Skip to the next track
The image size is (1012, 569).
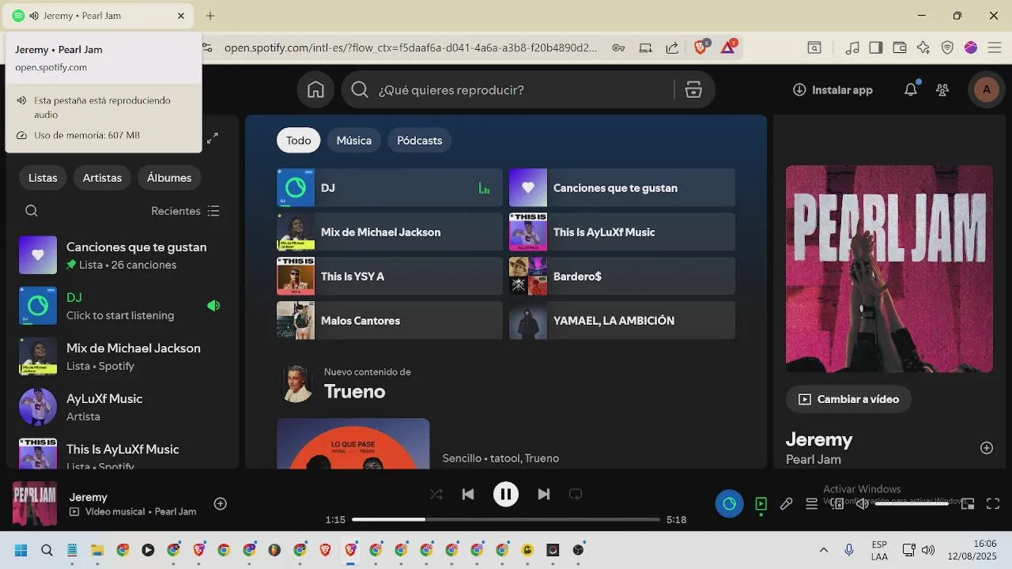(544, 495)
